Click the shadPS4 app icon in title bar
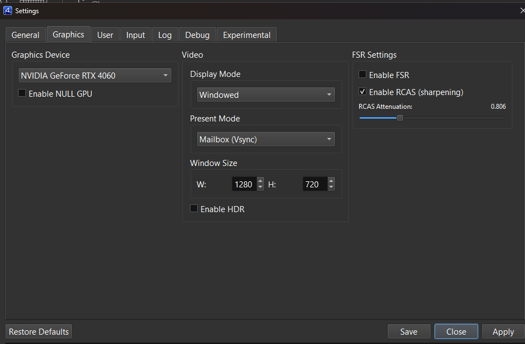The image size is (525, 344). click(x=7, y=11)
